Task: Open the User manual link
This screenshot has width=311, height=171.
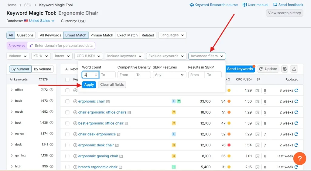Action: point(255,5)
